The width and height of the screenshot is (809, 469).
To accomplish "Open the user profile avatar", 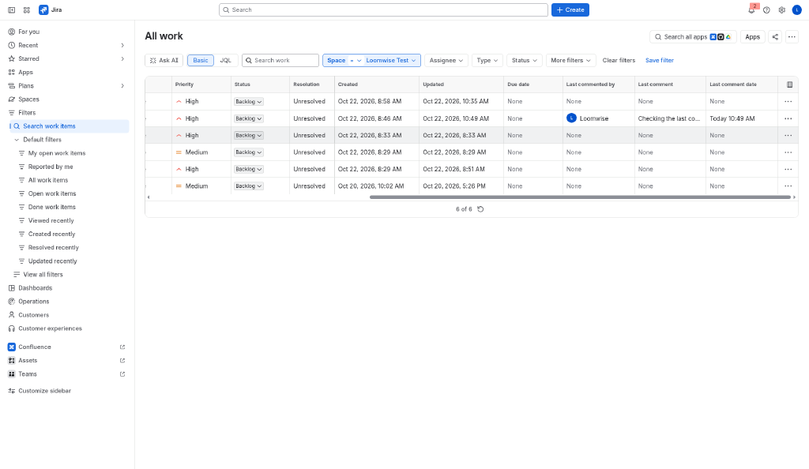I will pyautogui.click(x=797, y=9).
